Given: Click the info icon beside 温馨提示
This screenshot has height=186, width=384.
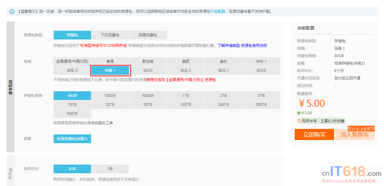Looking at the screenshot, I should (x=12, y=11).
